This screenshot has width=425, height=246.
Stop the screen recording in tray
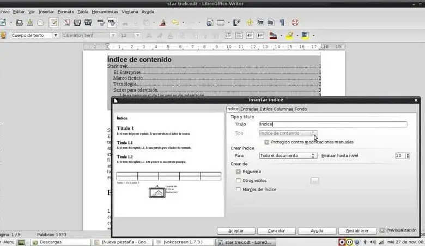(342, 242)
